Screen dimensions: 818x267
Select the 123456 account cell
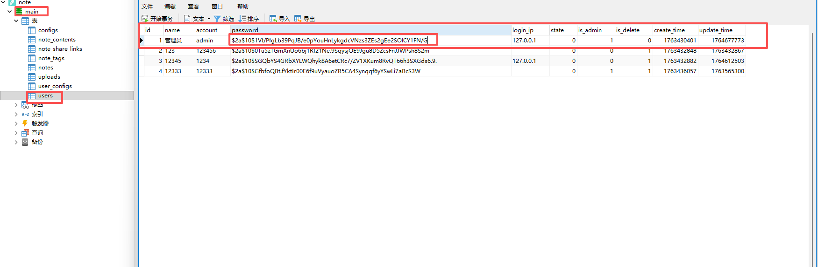click(x=213, y=51)
